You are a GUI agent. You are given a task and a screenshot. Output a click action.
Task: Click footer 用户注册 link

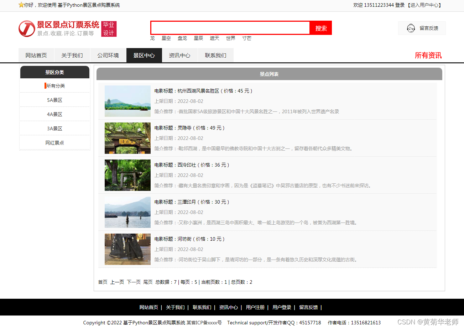coord(255,307)
